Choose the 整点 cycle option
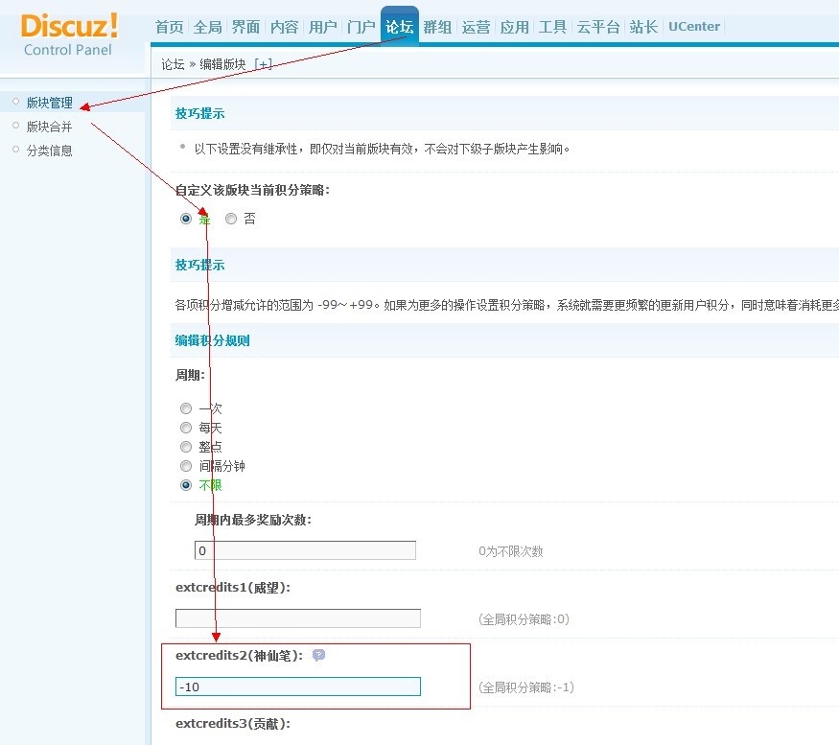The width and height of the screenshot is (839, 745). (x=186, y=447)
